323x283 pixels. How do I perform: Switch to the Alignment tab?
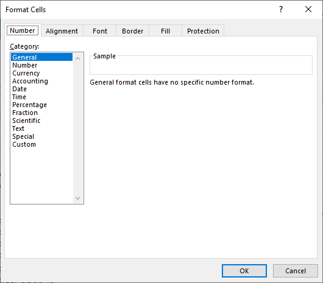62,31
